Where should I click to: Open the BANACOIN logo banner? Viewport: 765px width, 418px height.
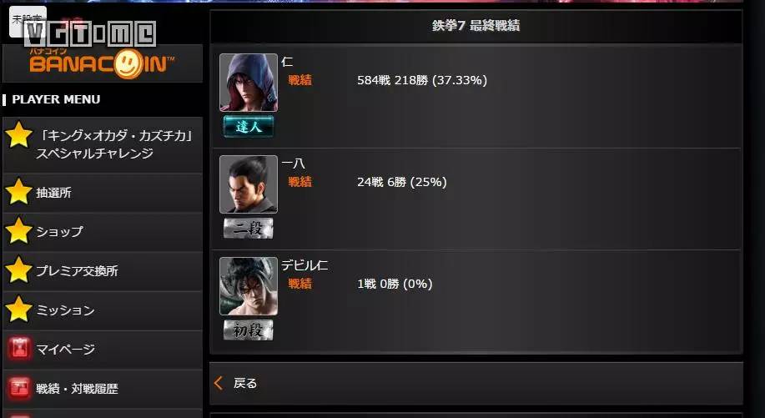pos(103,63)
